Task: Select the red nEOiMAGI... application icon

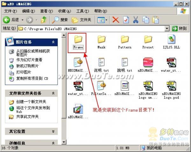Action: [x=148, y=62]
